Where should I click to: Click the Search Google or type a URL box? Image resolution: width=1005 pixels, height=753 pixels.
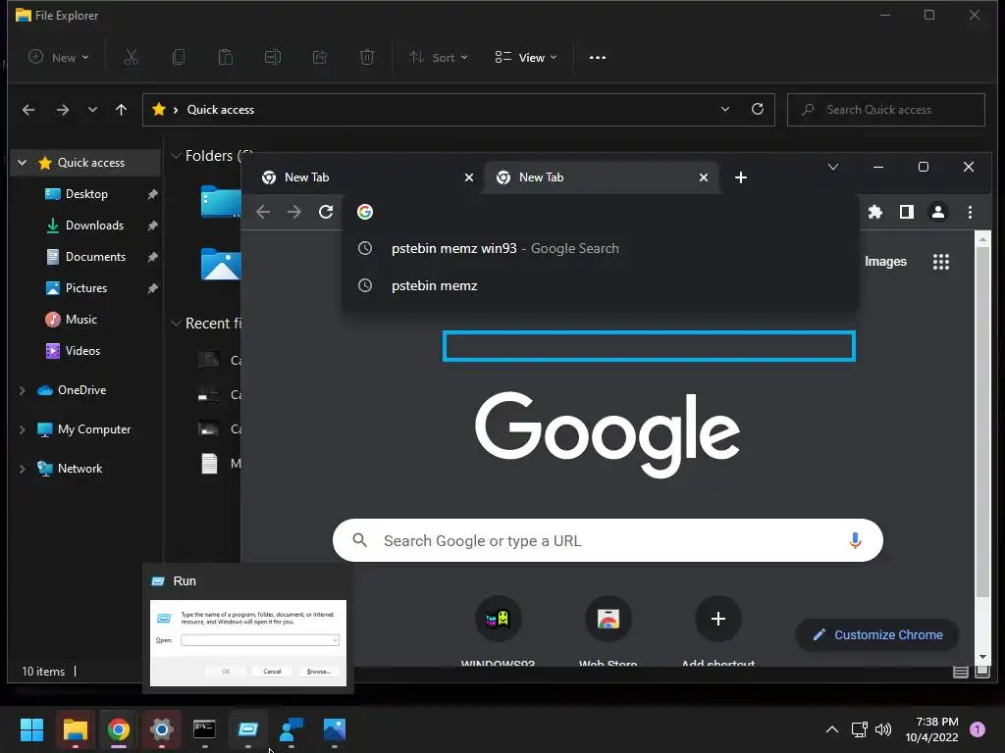click(x=608, y=540)
